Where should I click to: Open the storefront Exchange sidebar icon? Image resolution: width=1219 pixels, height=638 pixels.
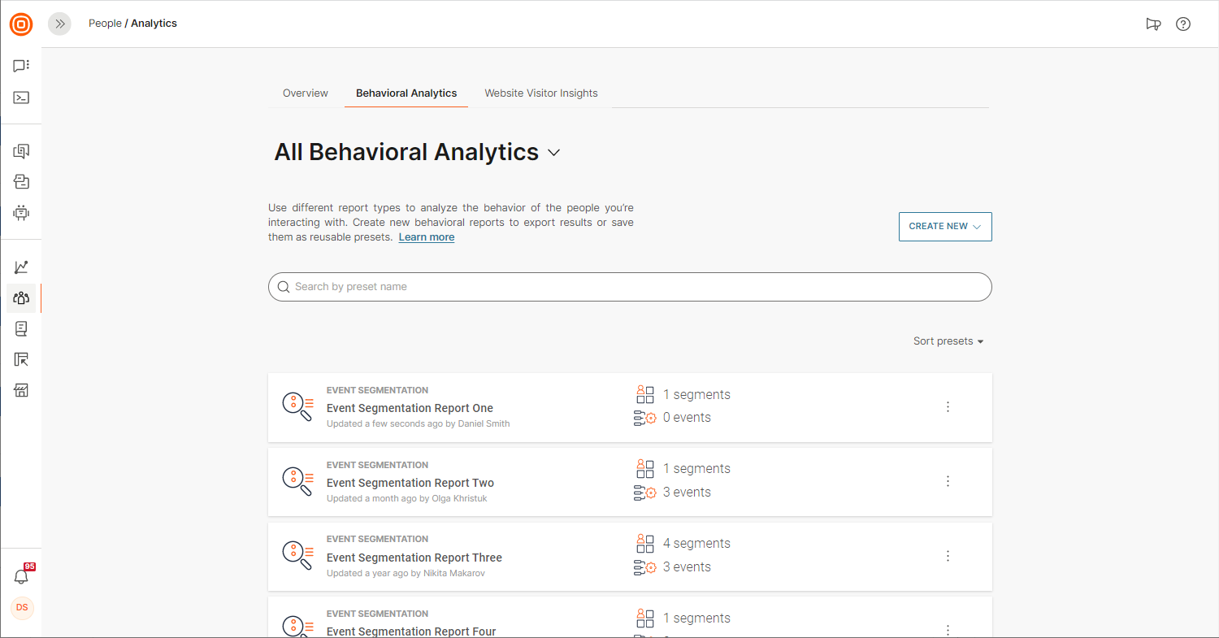[21, 391]
